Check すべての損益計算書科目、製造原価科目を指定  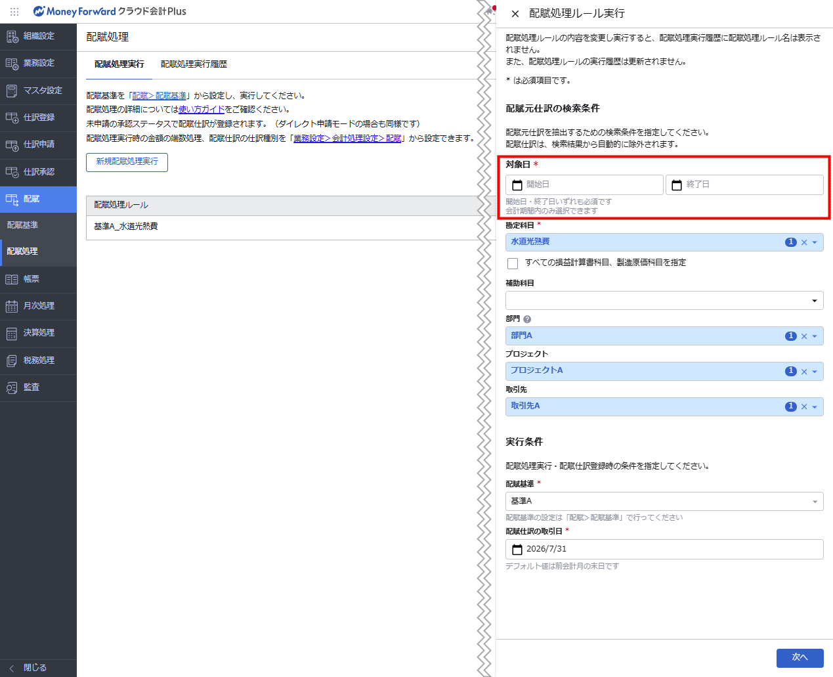click(x=513, y=263)
